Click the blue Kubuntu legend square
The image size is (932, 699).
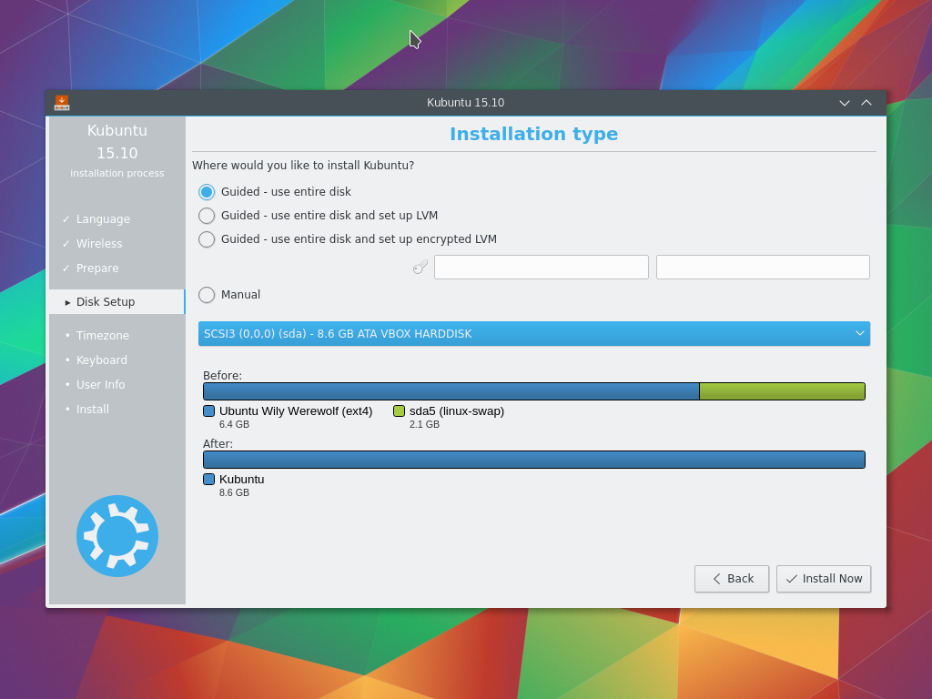[x=208, y=480]
